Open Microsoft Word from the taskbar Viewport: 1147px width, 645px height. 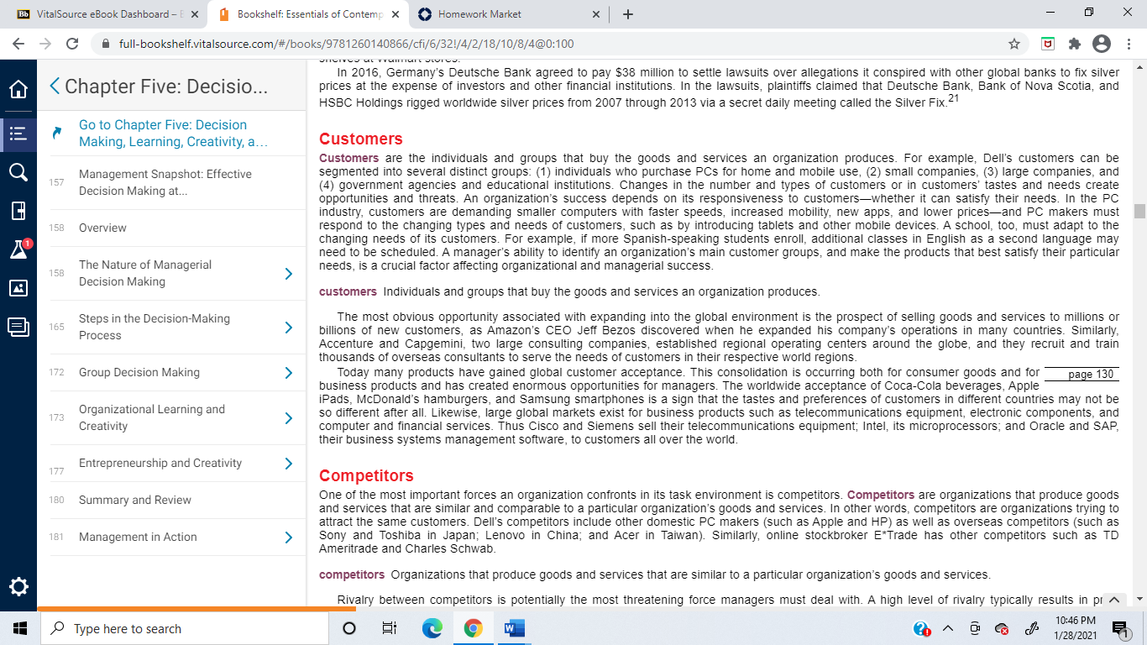514,628
